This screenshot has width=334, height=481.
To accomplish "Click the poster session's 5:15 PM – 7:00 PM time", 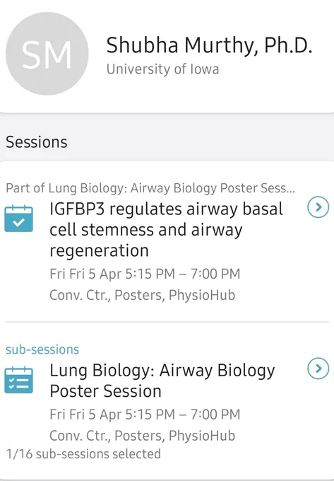I will pos(183,414).
